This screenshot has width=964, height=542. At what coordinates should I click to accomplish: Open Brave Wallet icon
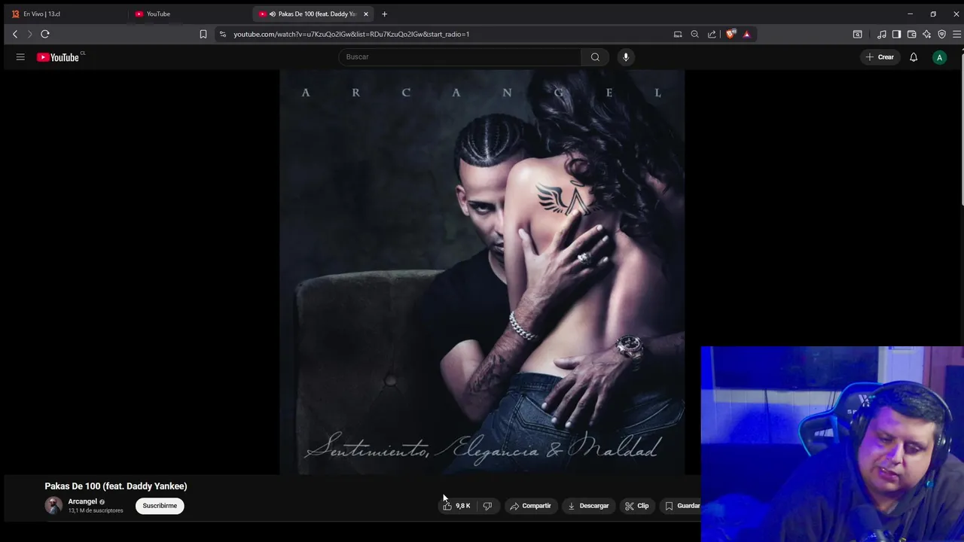(911, 34)
